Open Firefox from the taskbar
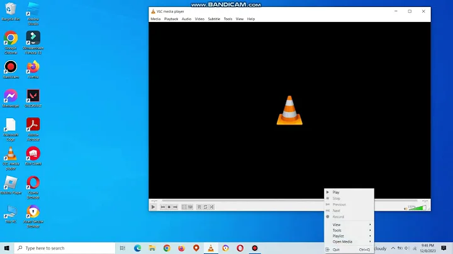Viewport: 453px width, 254px height. pos(181,248)
